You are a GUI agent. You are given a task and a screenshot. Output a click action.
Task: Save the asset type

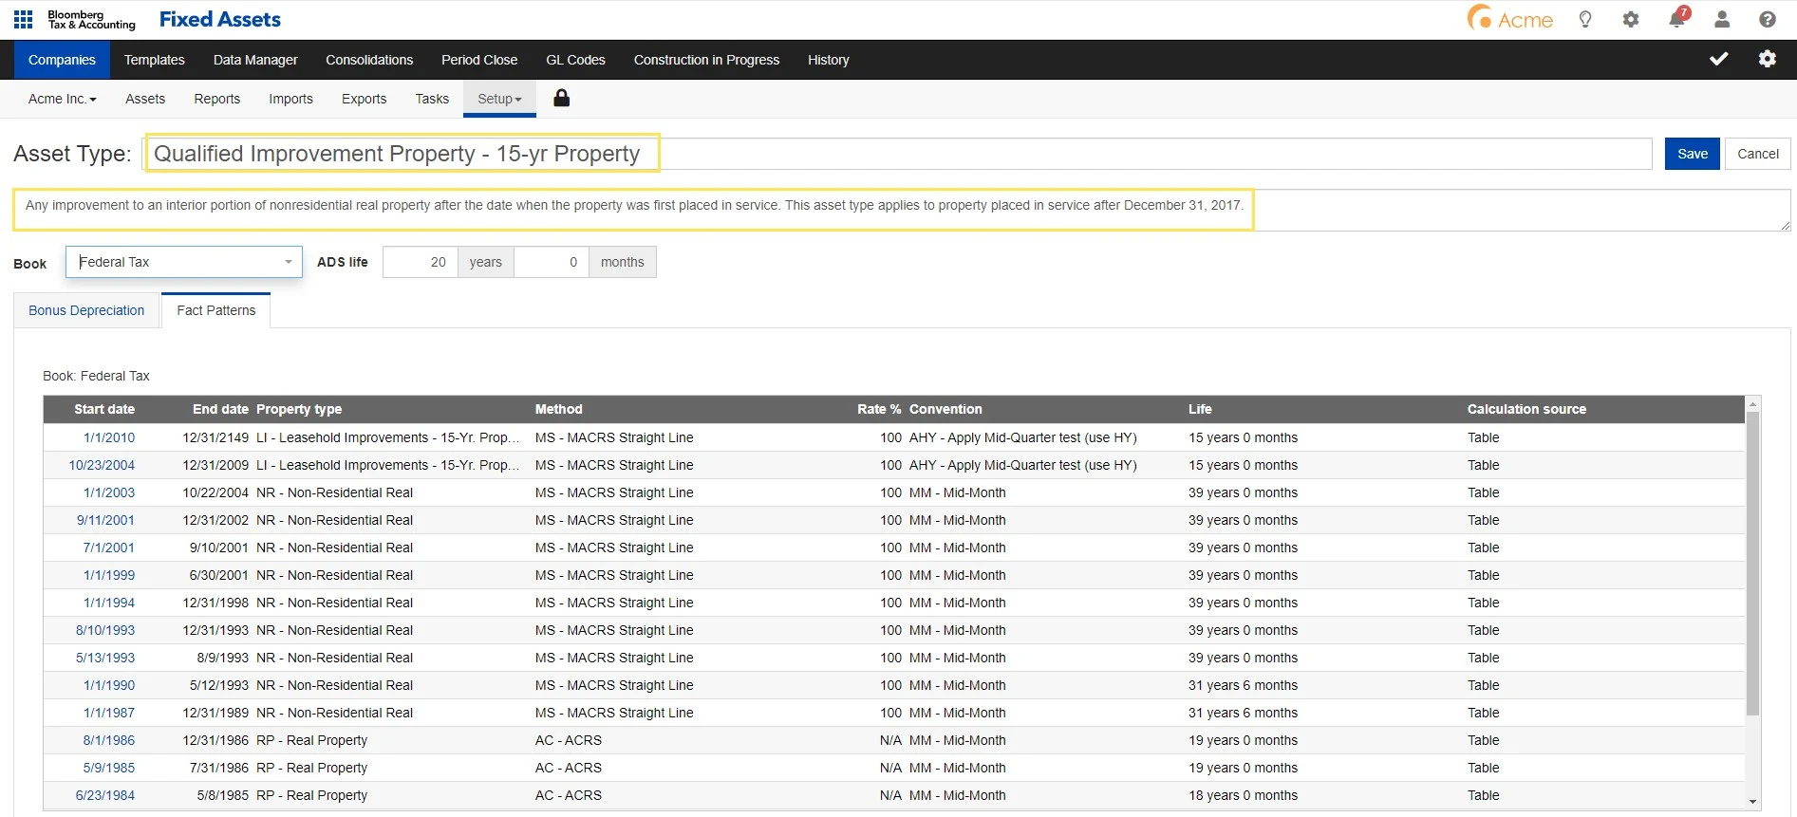coord(1693,154)
